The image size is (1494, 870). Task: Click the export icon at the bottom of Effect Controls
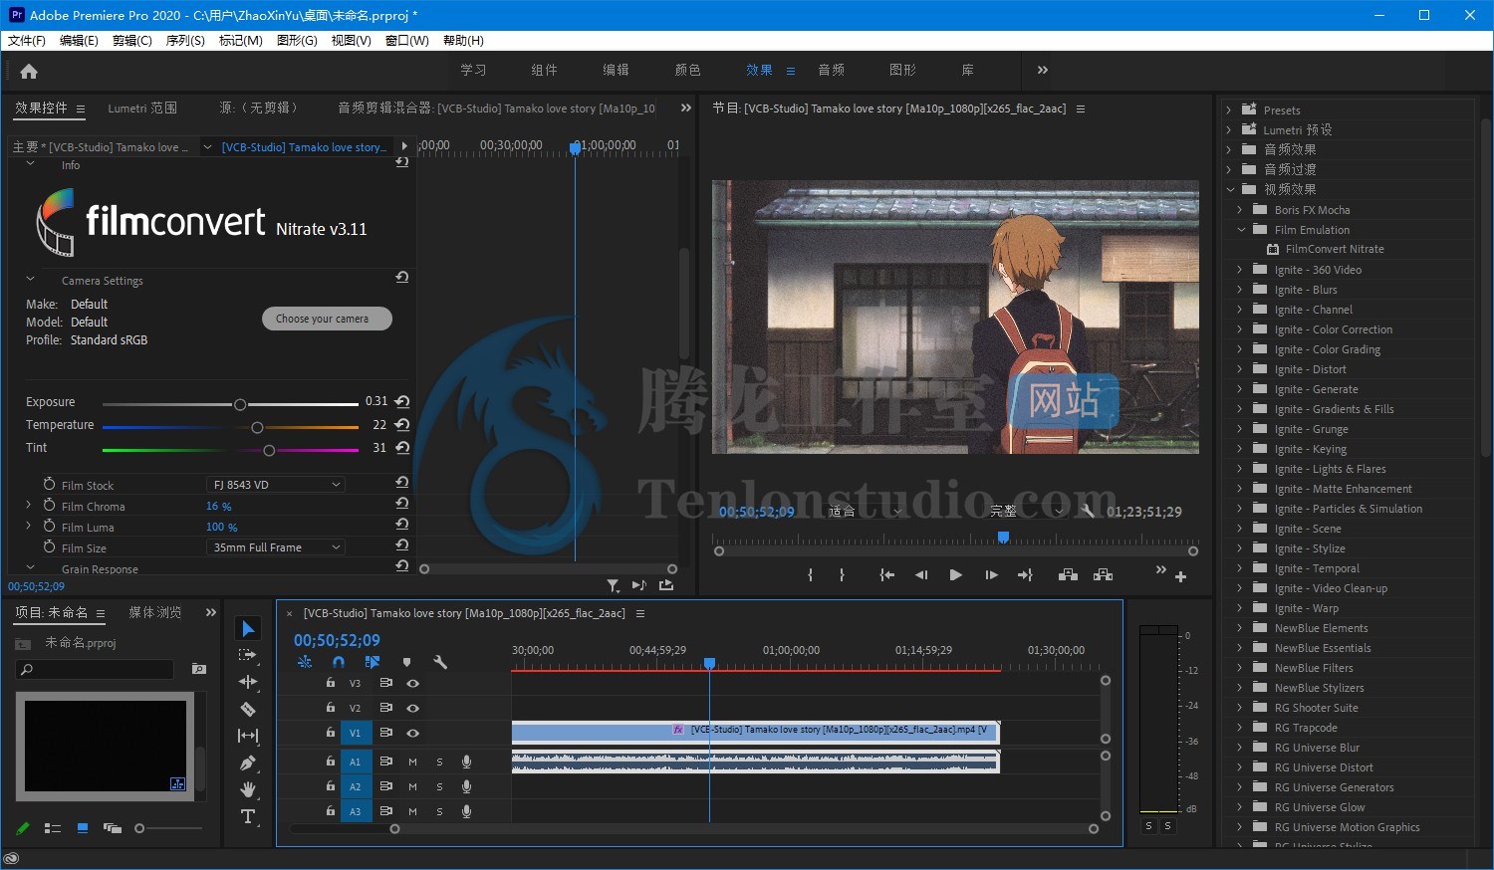click(x=666, y=585)
